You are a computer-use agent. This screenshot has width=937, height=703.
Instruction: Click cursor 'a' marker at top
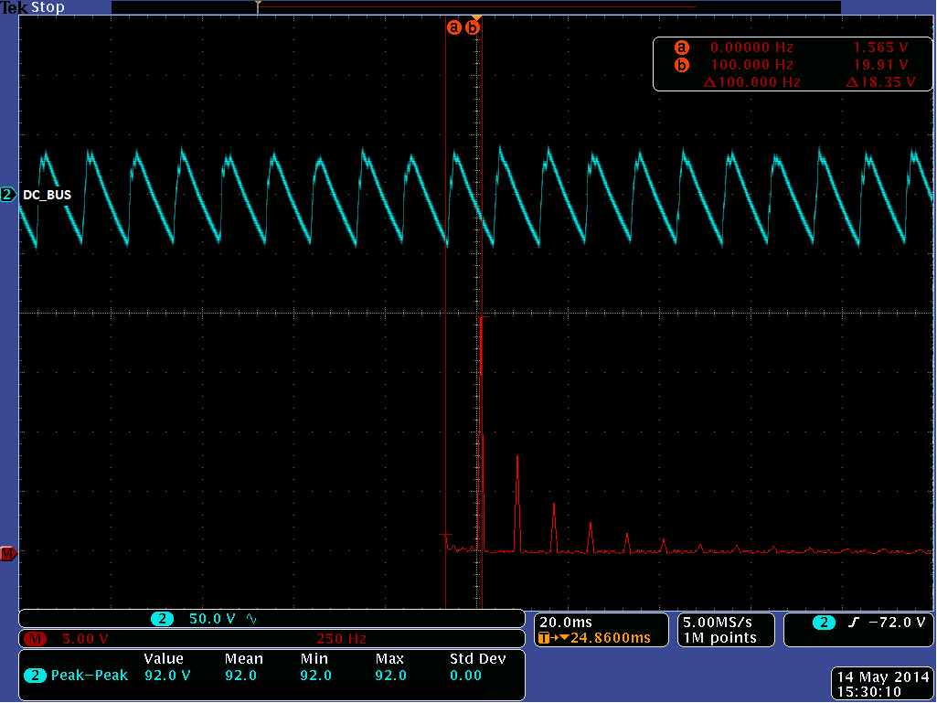pos(454,27)
